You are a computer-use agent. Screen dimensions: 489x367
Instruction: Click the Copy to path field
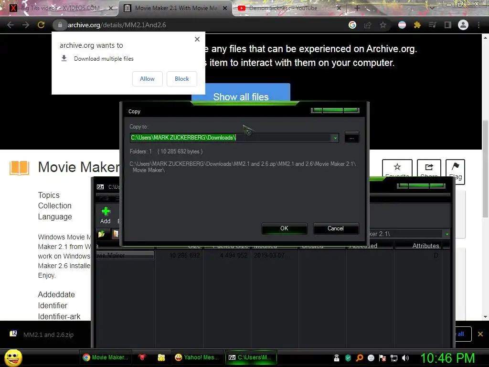[231, 138]
